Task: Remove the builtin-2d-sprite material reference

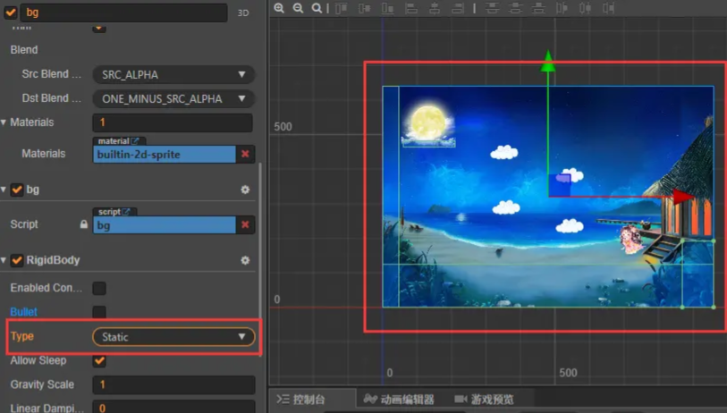Action: (245, 154)
